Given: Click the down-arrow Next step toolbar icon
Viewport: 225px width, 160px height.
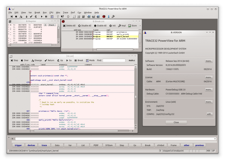Looking at the screenshot, I should pyautogui.click(x=26, y=17).
